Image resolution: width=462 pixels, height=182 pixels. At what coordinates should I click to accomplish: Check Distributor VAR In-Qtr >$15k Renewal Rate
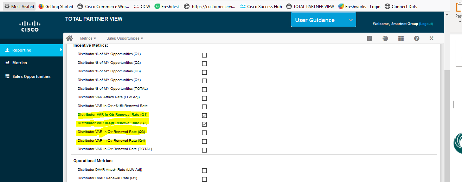(x=204, y=107)
